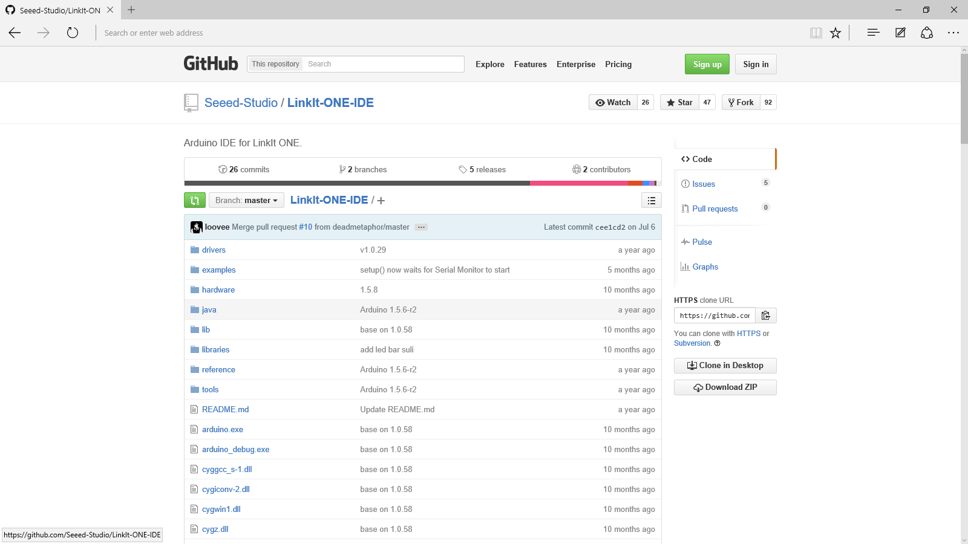
Task: Open Explore in GitHub header
Action: tap(489, 64)
